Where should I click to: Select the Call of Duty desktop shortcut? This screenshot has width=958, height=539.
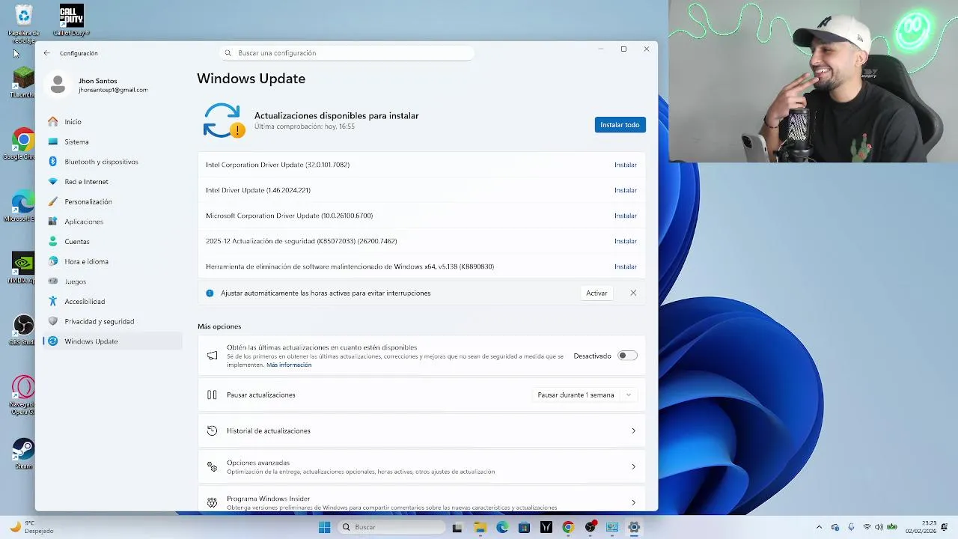point(71,20)
